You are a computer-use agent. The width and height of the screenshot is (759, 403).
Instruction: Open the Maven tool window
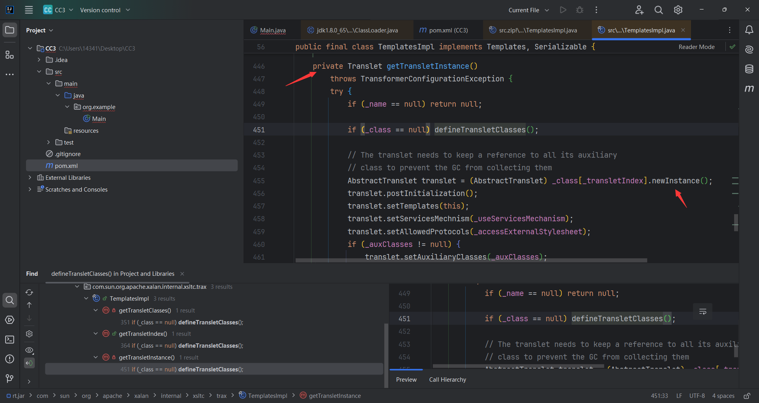749,89
